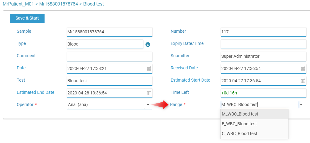
Task: Open calendar picker for Date field
Action: [x=149, y=69]
